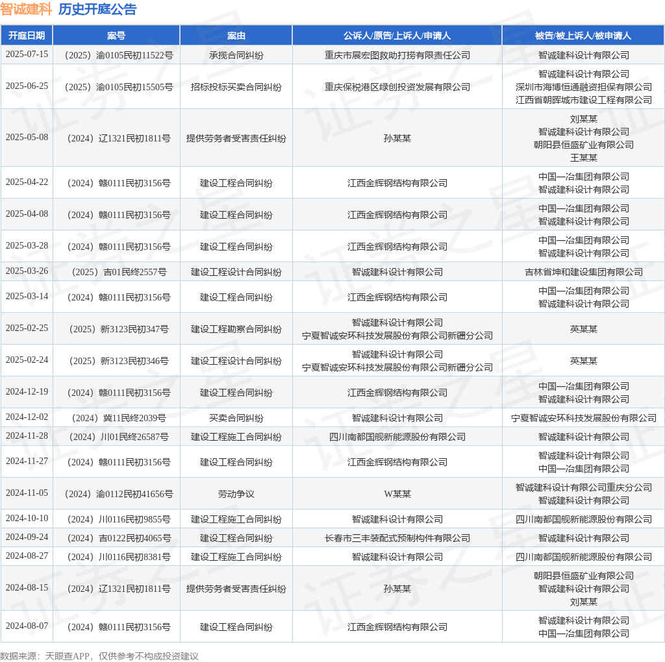Click 买卖合同纠纷 cause cell
Viewport: 665px width, 662px height.
tap(236, 419)
